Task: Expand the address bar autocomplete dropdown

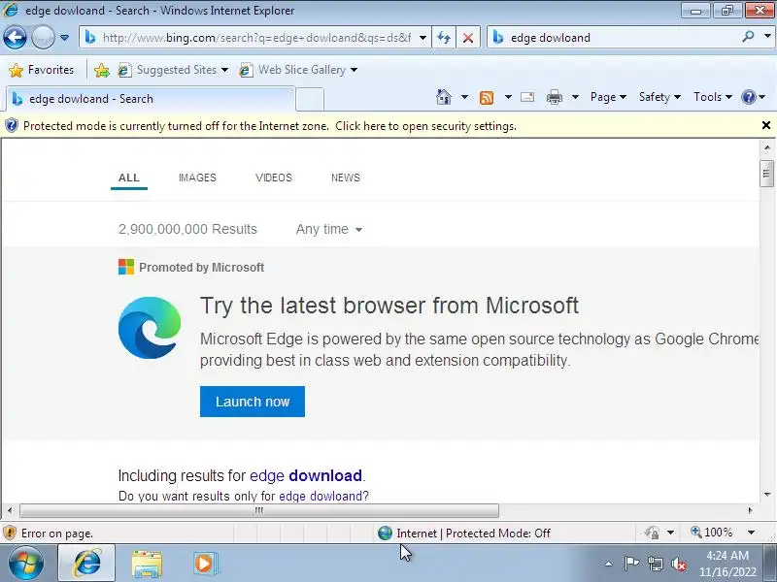Action: (422, 38)
